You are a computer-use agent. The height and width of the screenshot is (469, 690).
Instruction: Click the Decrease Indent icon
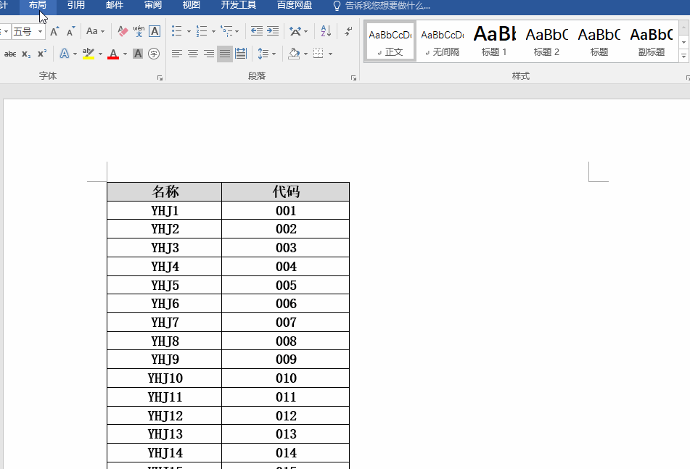[257, 31]
